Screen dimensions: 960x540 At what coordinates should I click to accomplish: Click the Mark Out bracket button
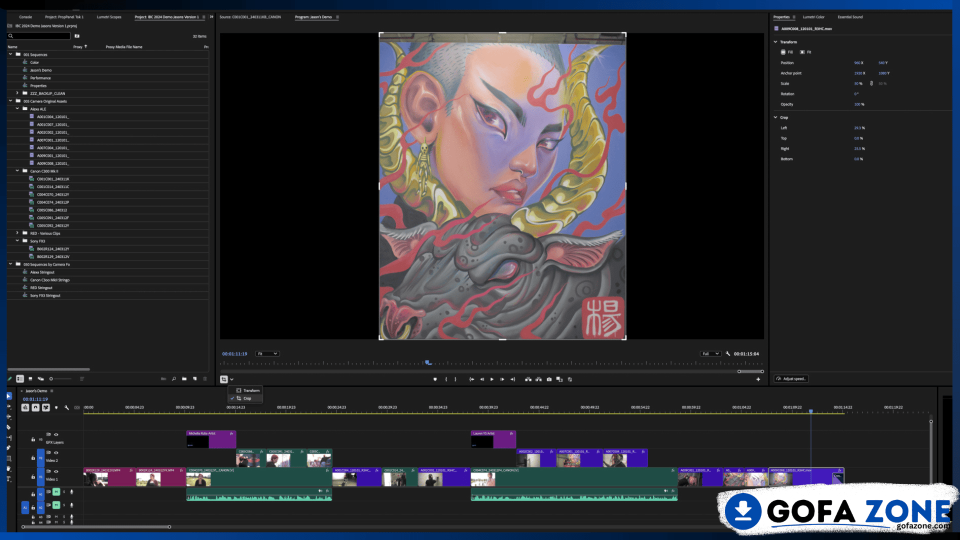tap(455, 379)
